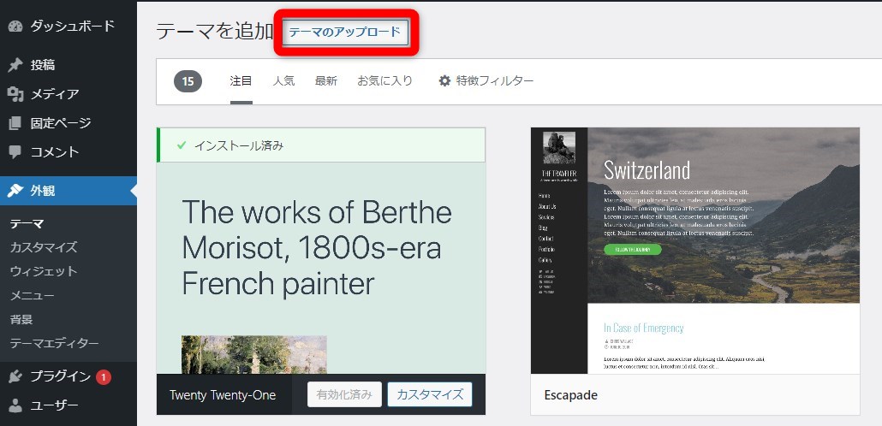Click the media icon beside メディア
882x426 pixels.
(15, 94)
